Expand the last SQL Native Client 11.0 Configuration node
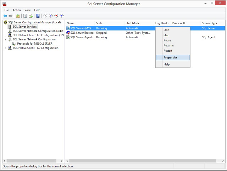The height and width of the screenshot is (171, 227). (x=6, y=48)
